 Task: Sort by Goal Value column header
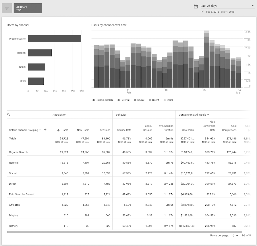188,130
